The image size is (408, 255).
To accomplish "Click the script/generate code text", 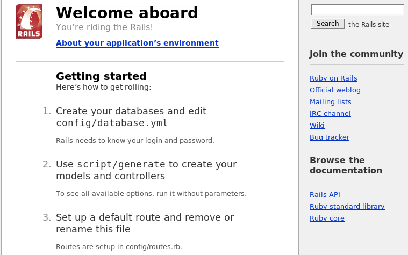I will tap(121, 164).
